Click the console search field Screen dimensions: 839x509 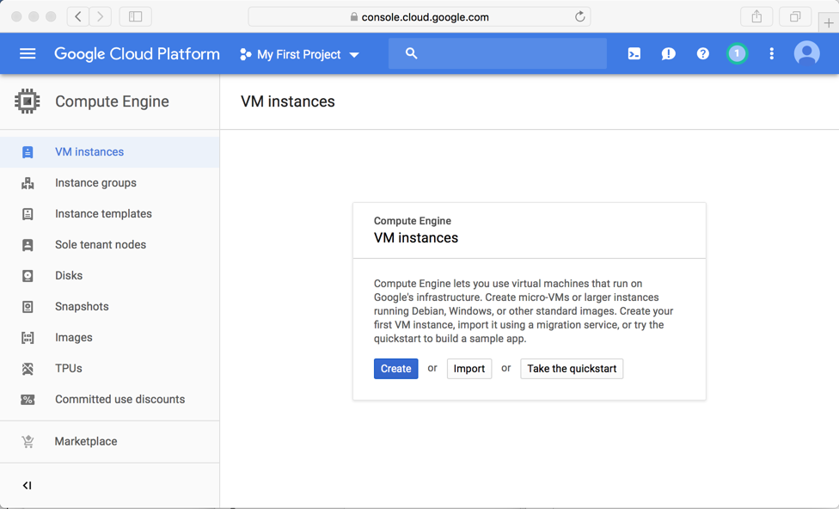tap(507, 53)
